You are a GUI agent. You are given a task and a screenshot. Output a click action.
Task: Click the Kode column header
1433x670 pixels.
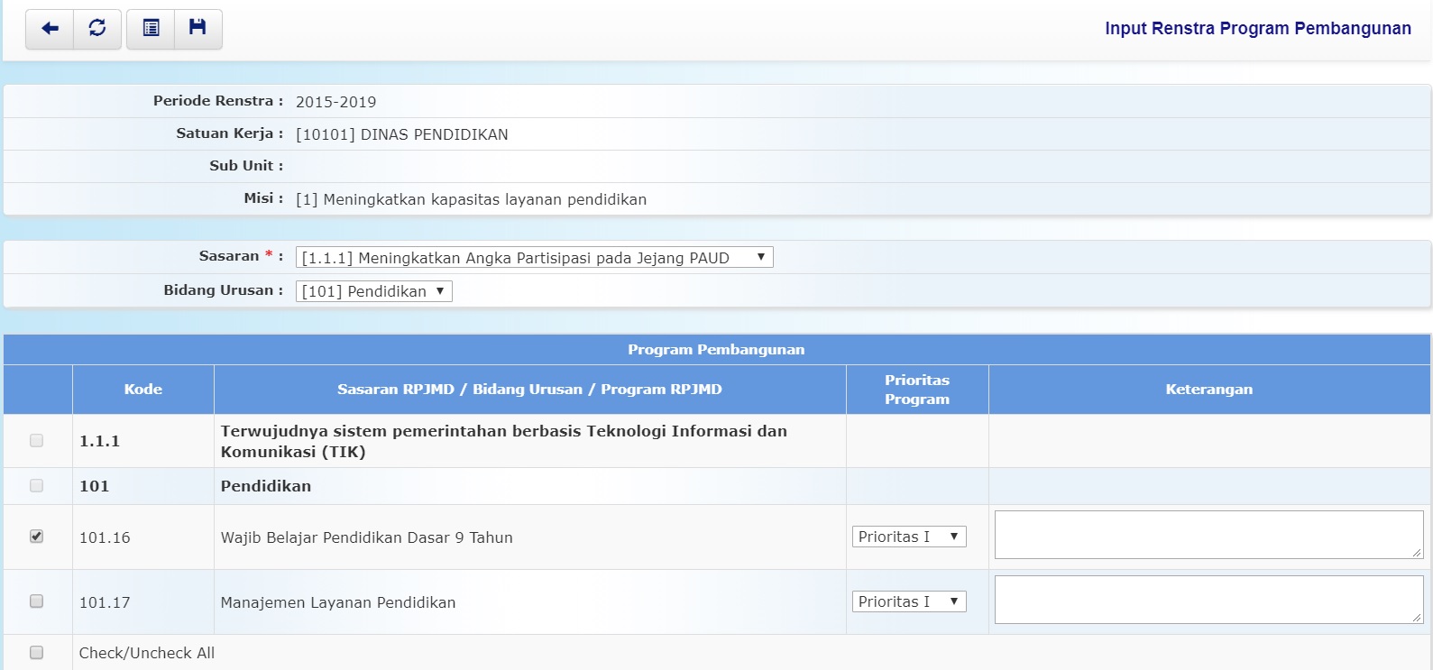pos(143,390)
